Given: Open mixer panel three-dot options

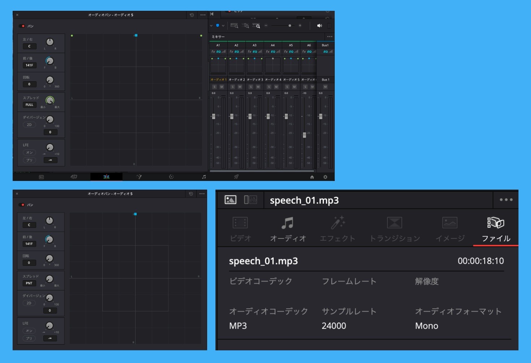Looking at the screenshot, I should 330,36.
